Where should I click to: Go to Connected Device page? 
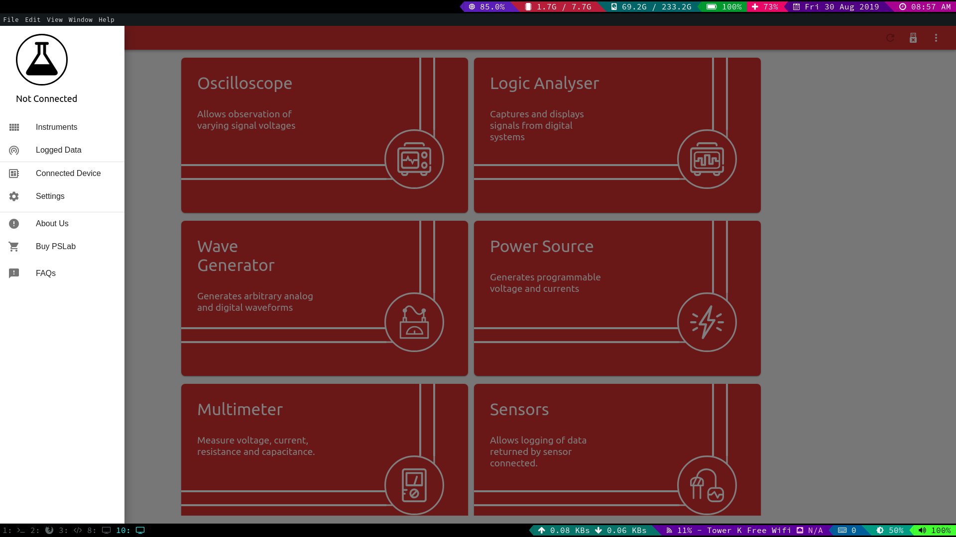pos(68,174)
